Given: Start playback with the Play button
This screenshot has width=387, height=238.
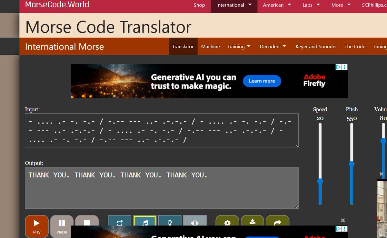Looking at the screenshot, I should 37,226.
